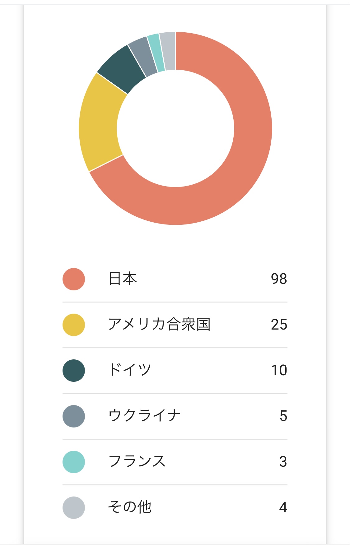This screenshot has height=545, width=350.
Task: Click the value 25 for アメリカ合衆国
Action: tap(279, 325)
